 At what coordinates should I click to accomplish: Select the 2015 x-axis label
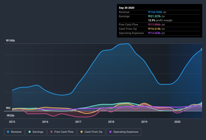[12, 122]
